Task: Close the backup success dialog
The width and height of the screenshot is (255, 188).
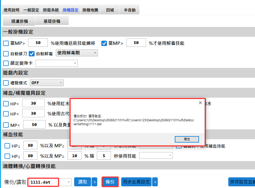Action: [200, 103]
